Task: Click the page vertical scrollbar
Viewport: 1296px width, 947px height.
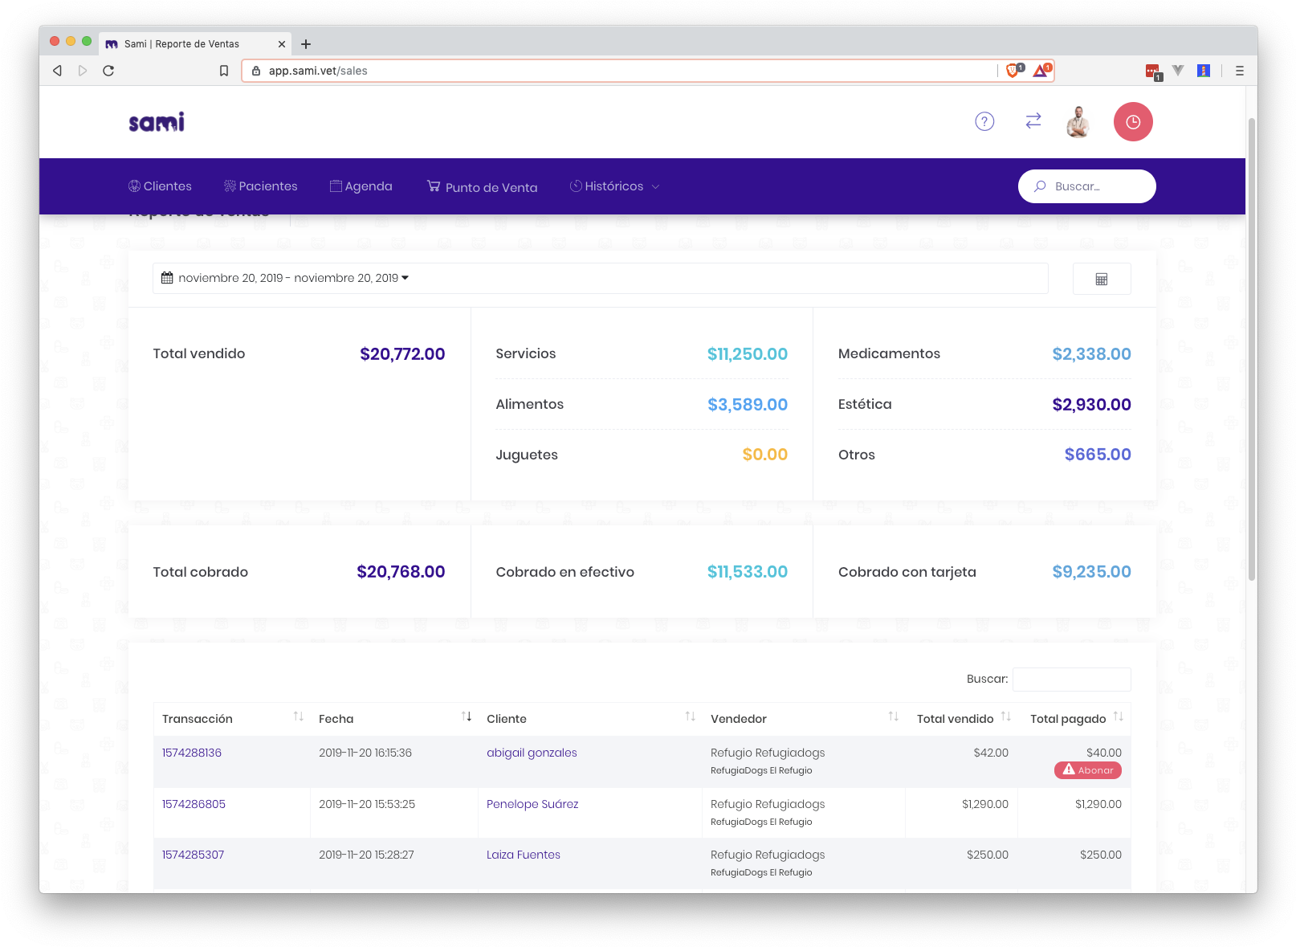Action: coord(1251,349)
